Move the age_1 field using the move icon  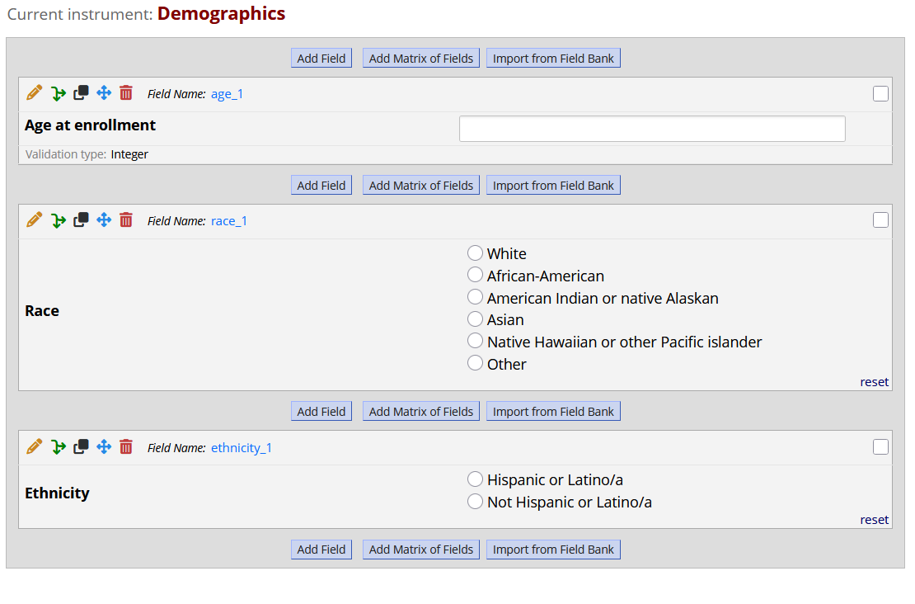click(x=103, y=93)
